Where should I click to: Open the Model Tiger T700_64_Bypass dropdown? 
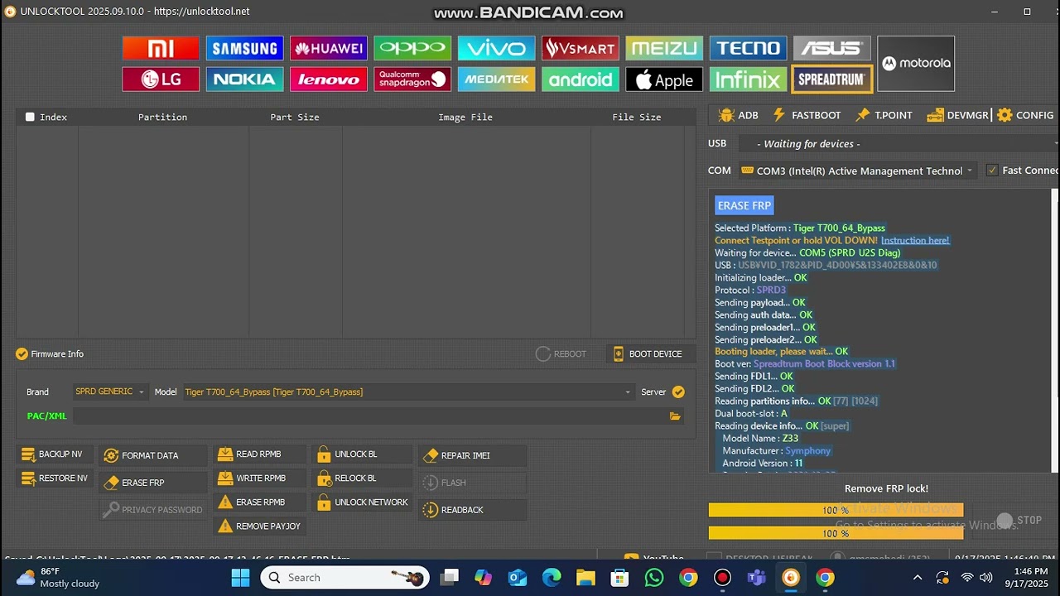(407, 392)
